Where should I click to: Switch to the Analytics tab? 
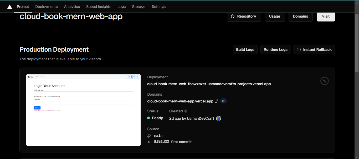pyautogui.click(x=72, y=7)
